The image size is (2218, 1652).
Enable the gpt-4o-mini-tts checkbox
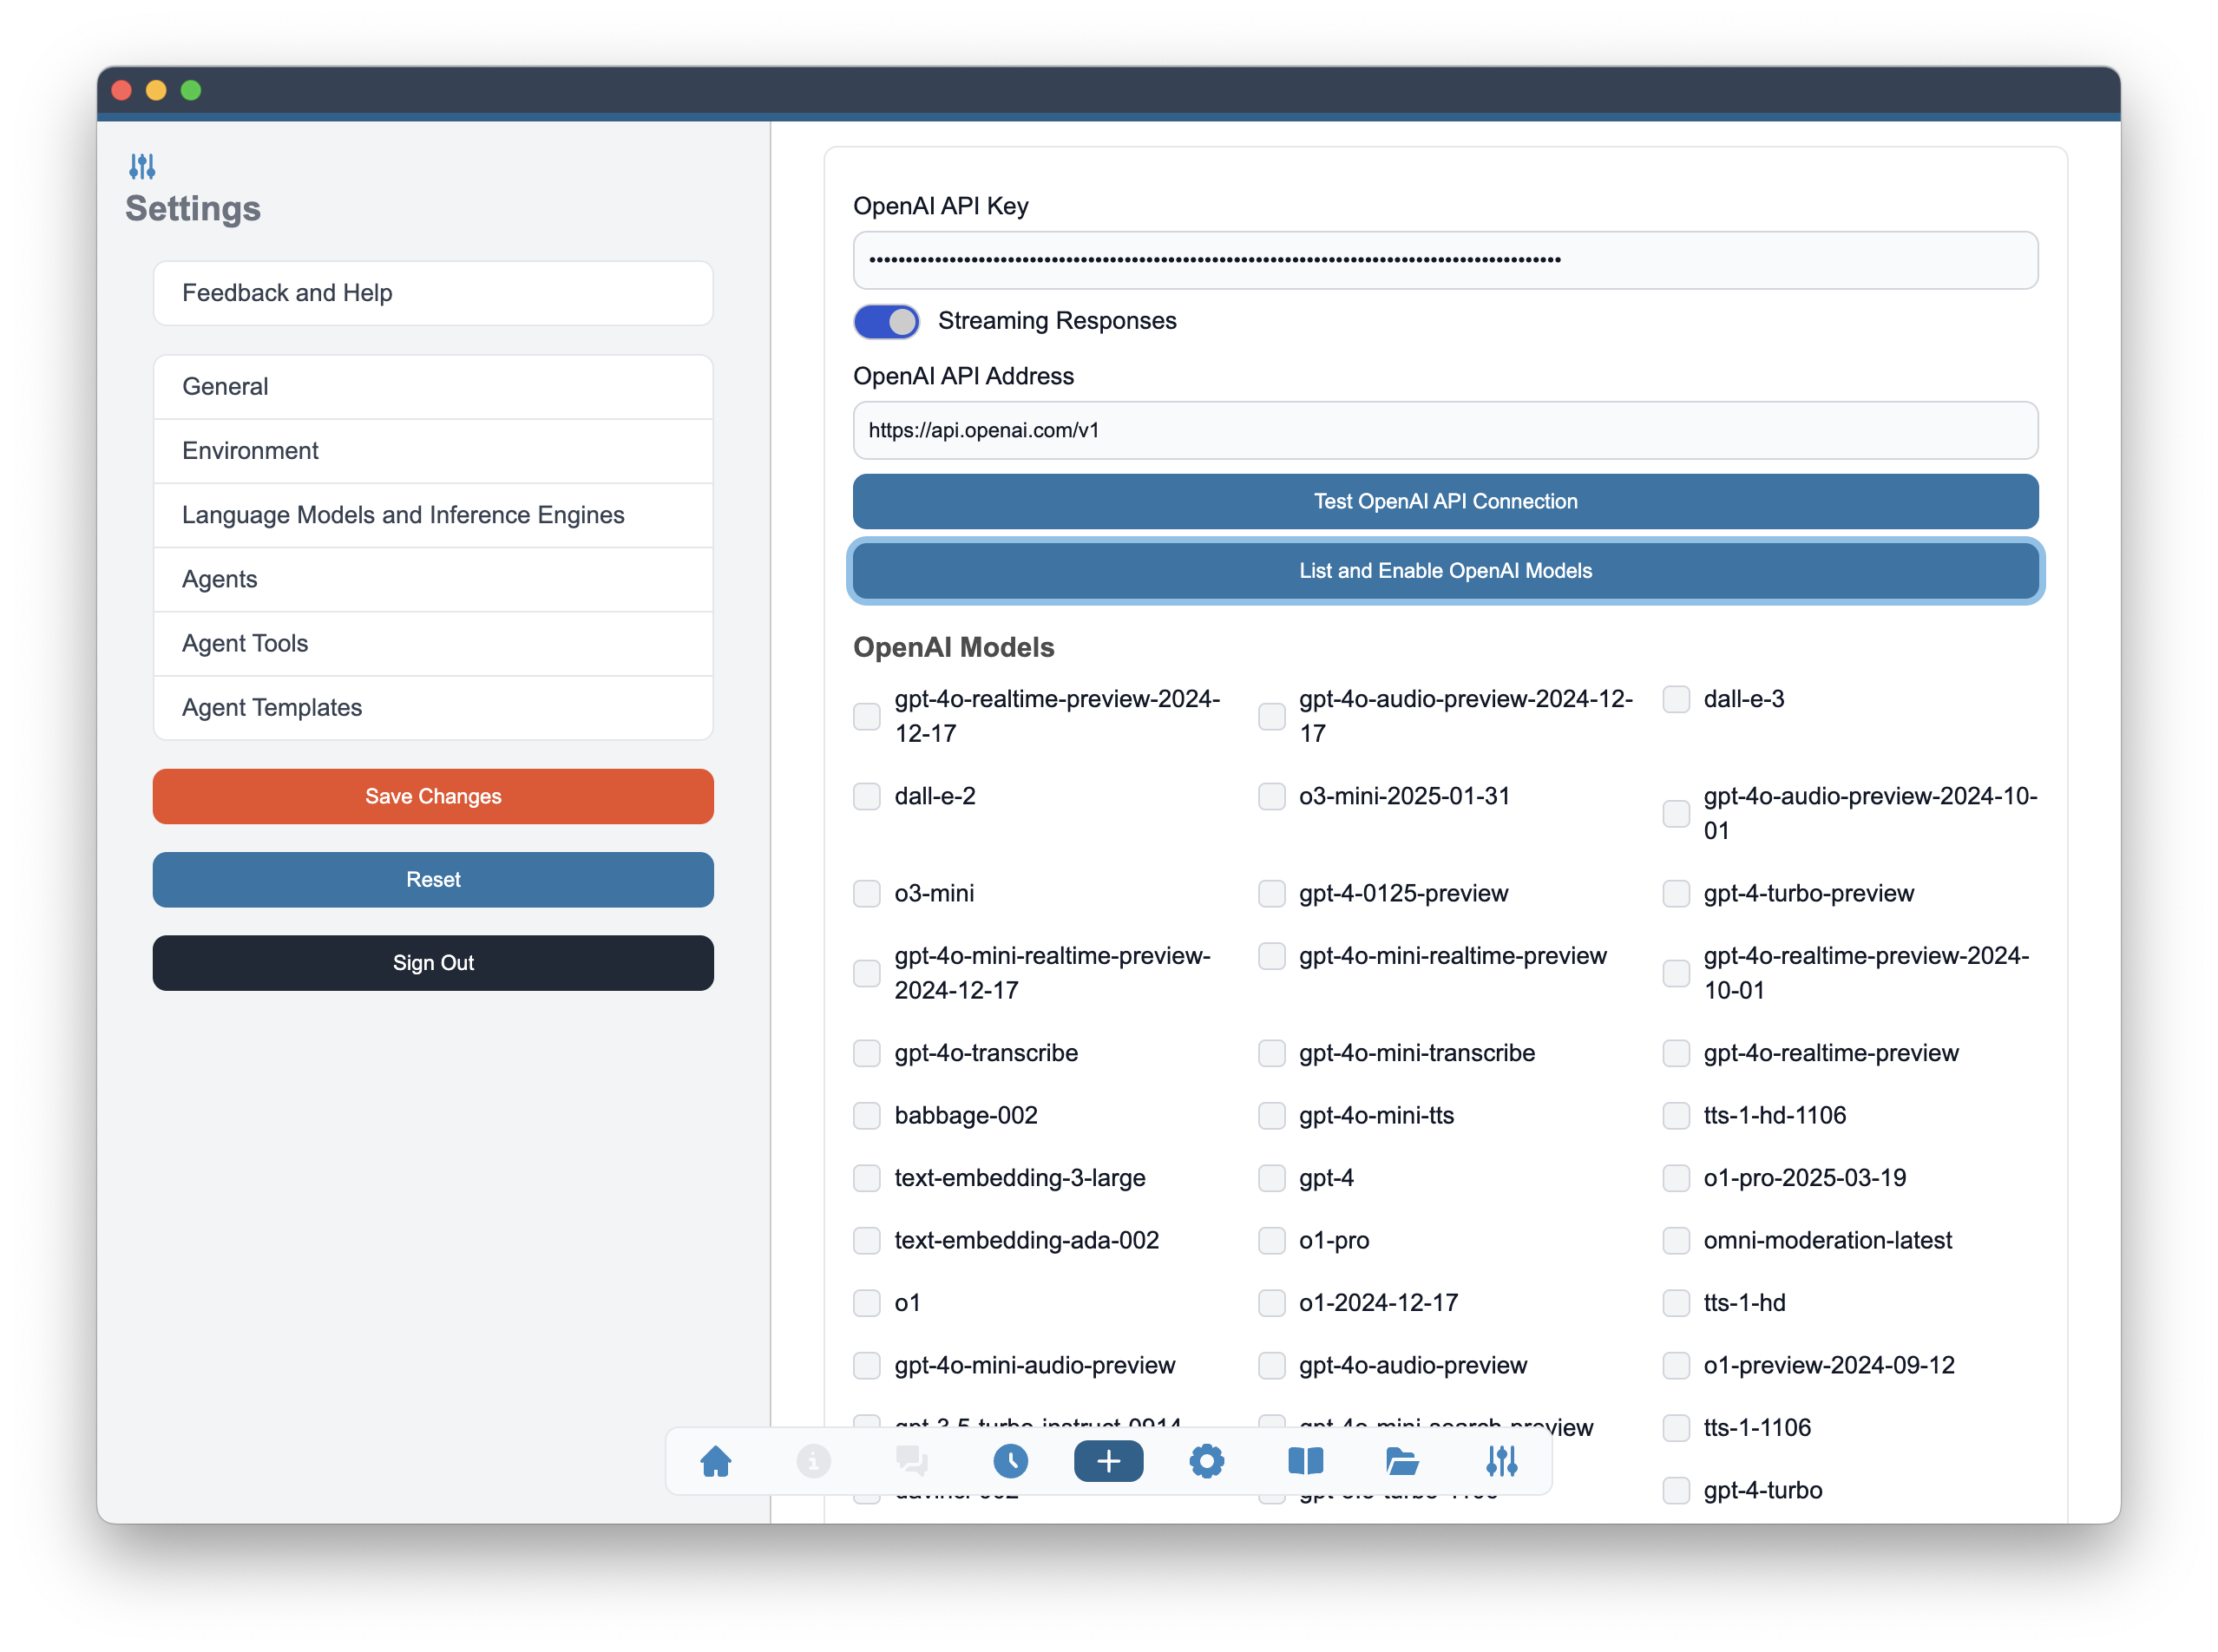pyautogui.click(x=1271, y=1115)
